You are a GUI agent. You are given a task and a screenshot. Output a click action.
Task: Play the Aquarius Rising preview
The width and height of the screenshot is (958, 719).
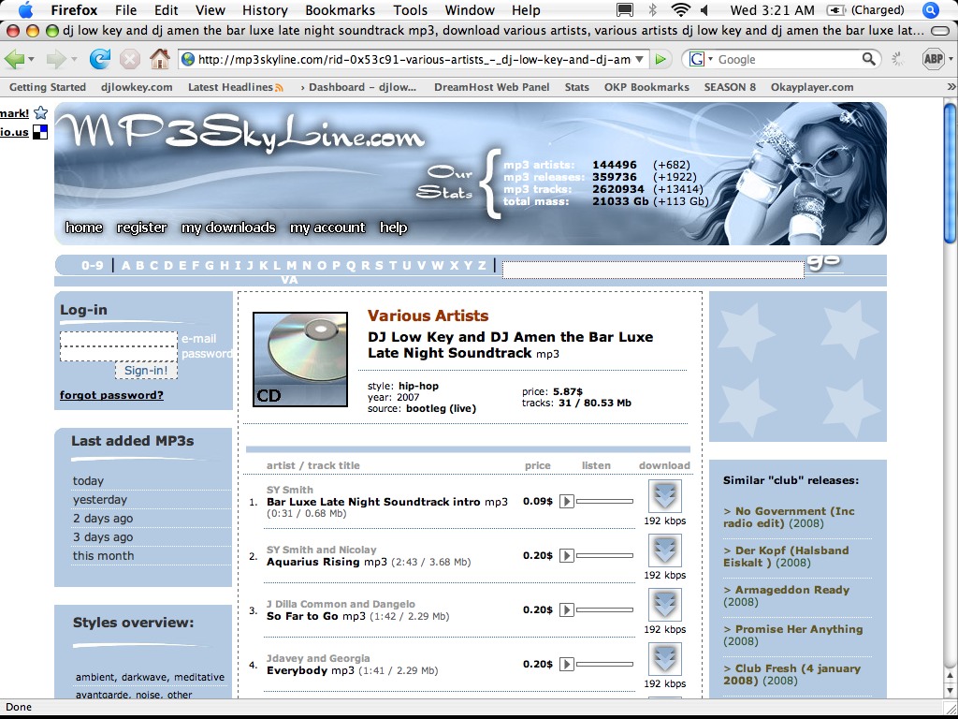(x=566, y=556)
